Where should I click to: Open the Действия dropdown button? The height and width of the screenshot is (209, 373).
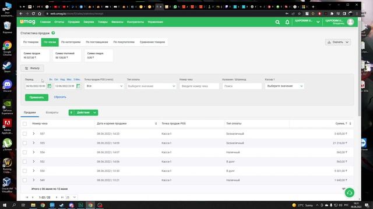83,113
